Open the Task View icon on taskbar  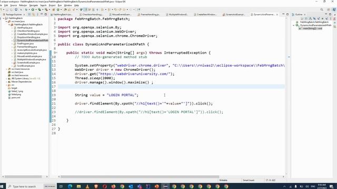click(x=61, y=187)
